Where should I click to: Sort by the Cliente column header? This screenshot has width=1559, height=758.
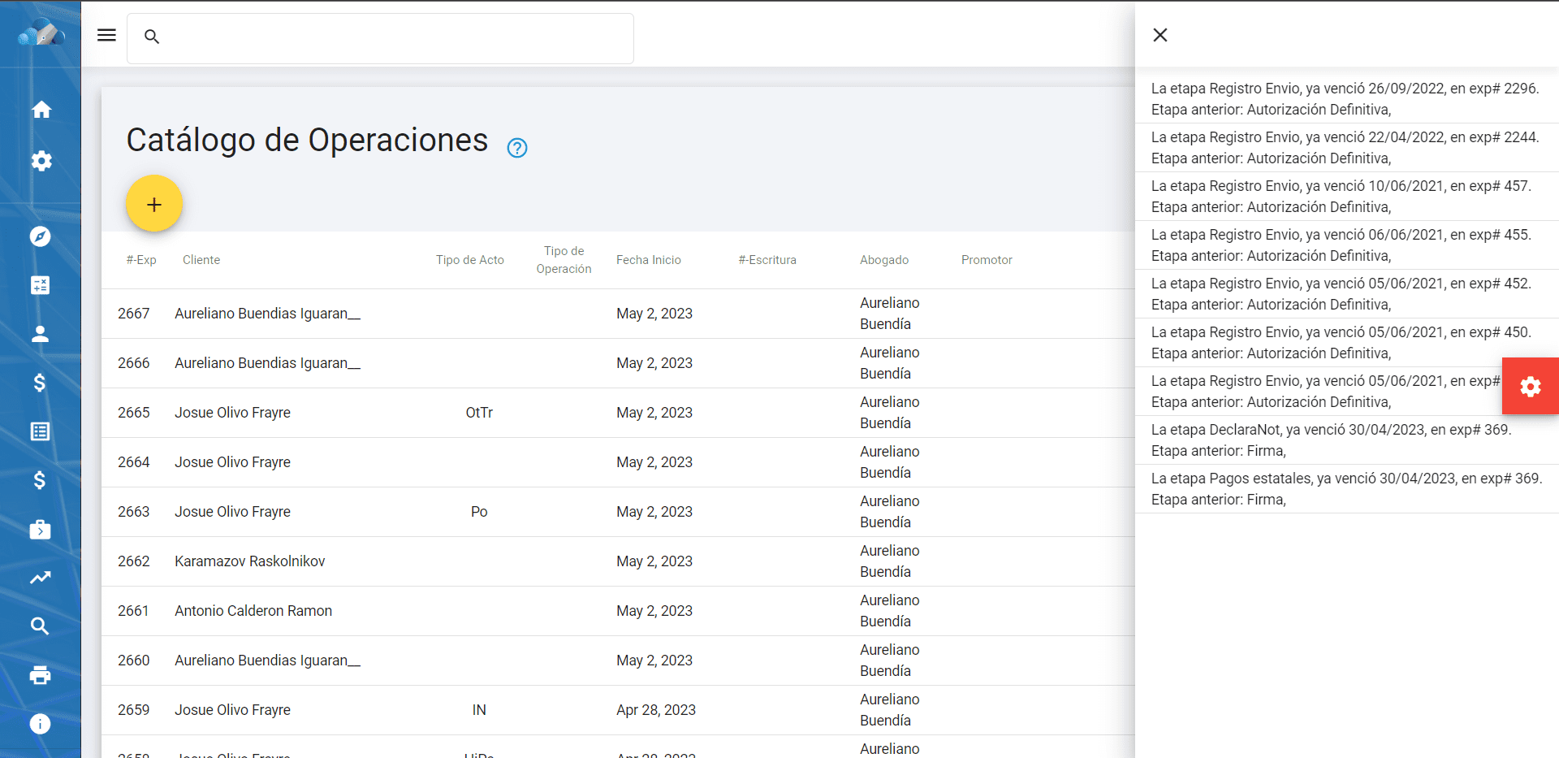(201, 260)
